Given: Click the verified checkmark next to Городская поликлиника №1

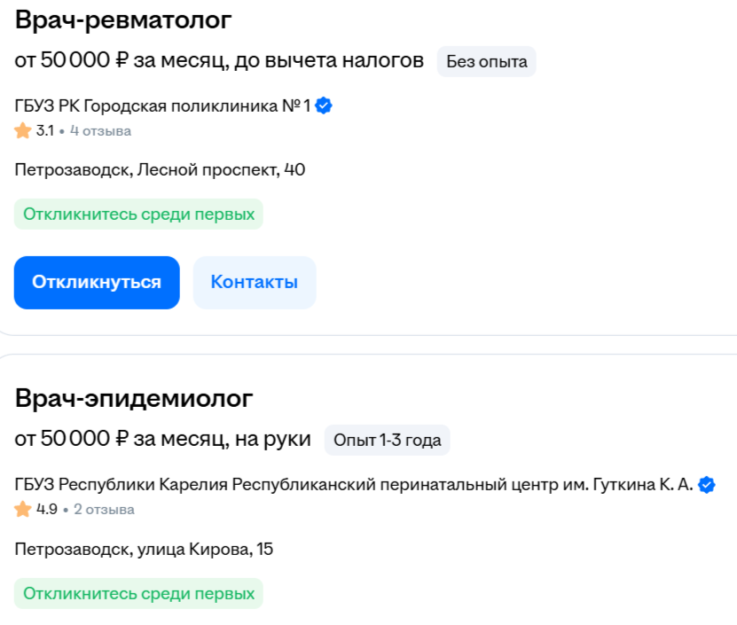Looking at the screenshot, I should 325,106.
